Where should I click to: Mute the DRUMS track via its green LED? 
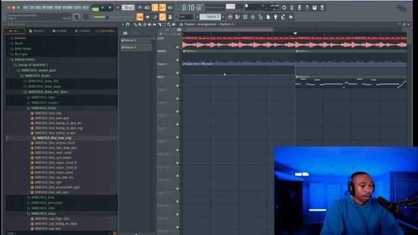[x=178, y=60]
